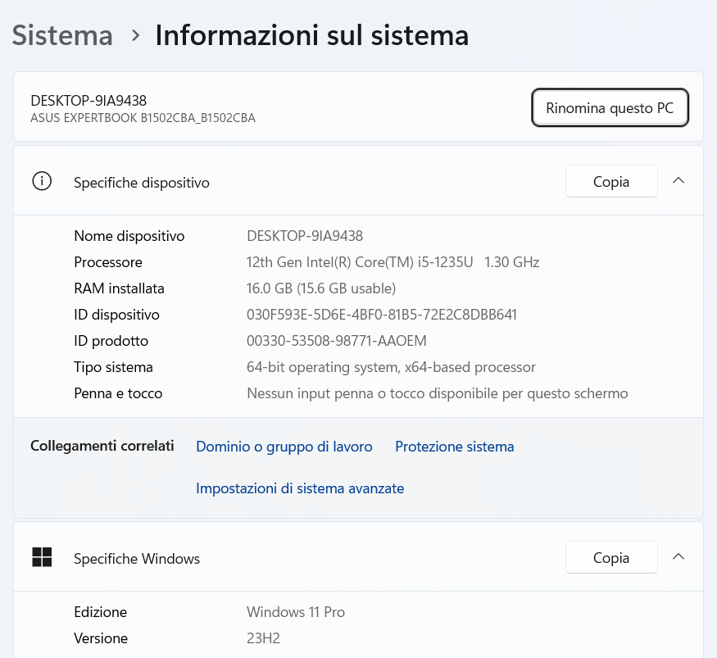
Task: Copy device specifications with Copia button
Action: [x=611, y=182]
